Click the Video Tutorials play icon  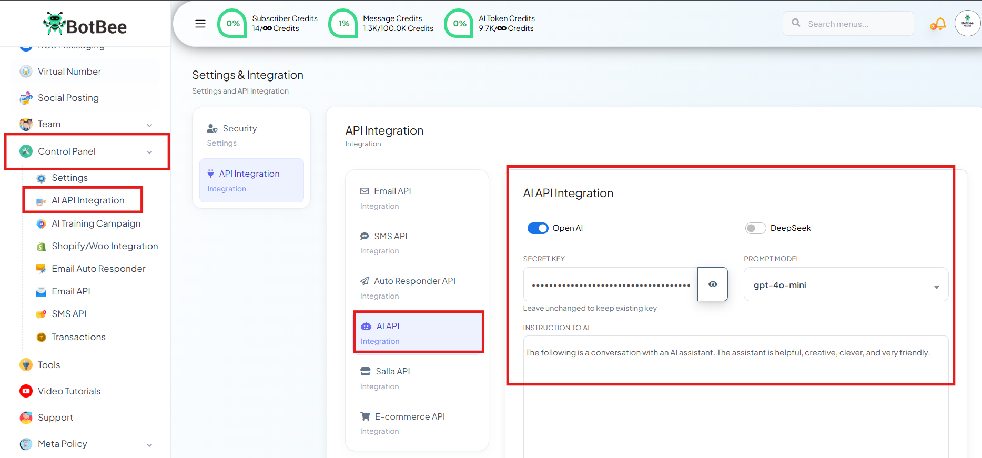tap(26, 391)
